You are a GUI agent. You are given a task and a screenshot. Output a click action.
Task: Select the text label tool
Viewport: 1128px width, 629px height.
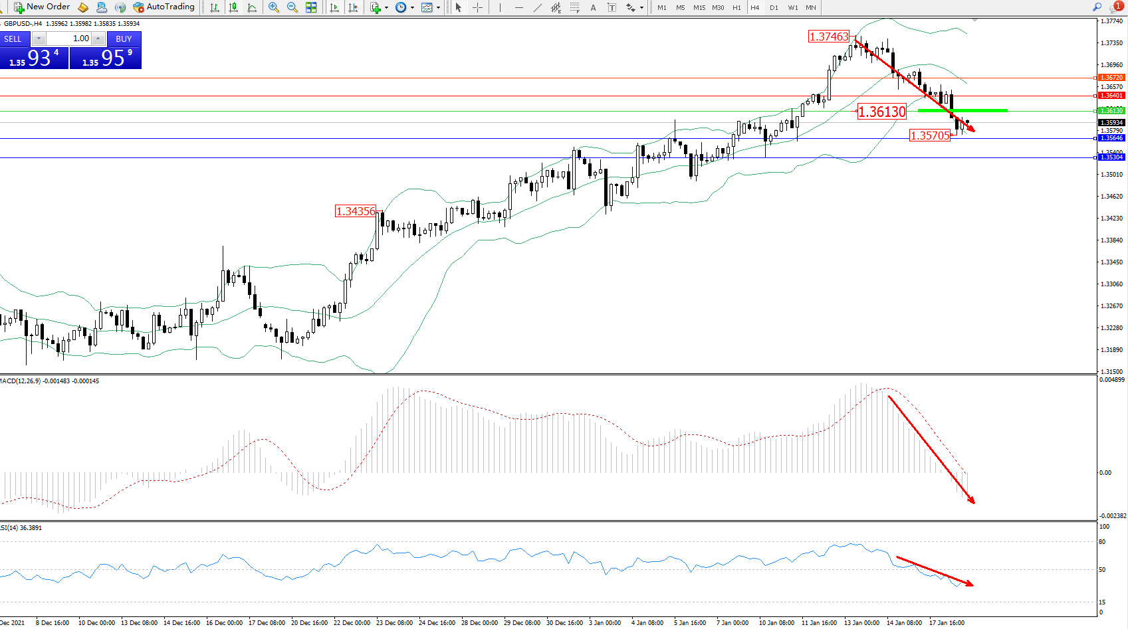[612, 7]
